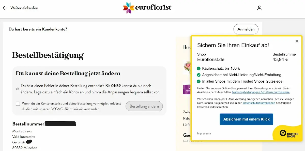Click the Trusted Shops badge logo
The width and height of the screenshot is (305, 151).
[x=289, y=133]
